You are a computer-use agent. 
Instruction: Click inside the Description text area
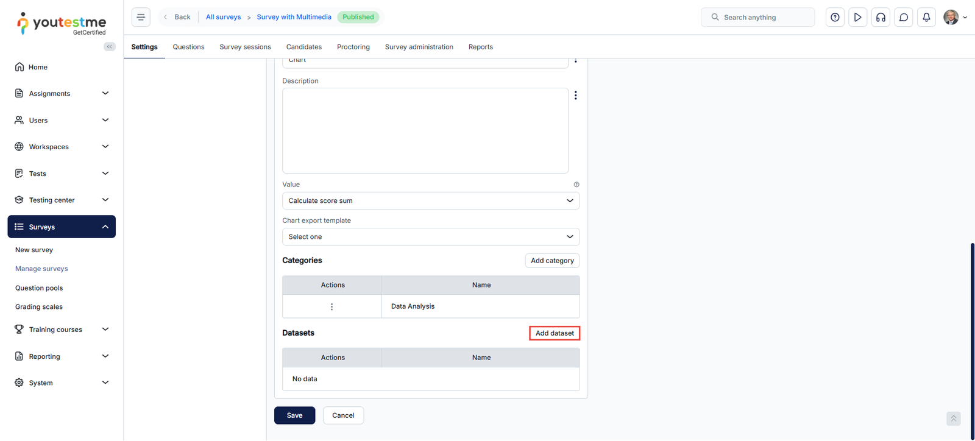425,130
